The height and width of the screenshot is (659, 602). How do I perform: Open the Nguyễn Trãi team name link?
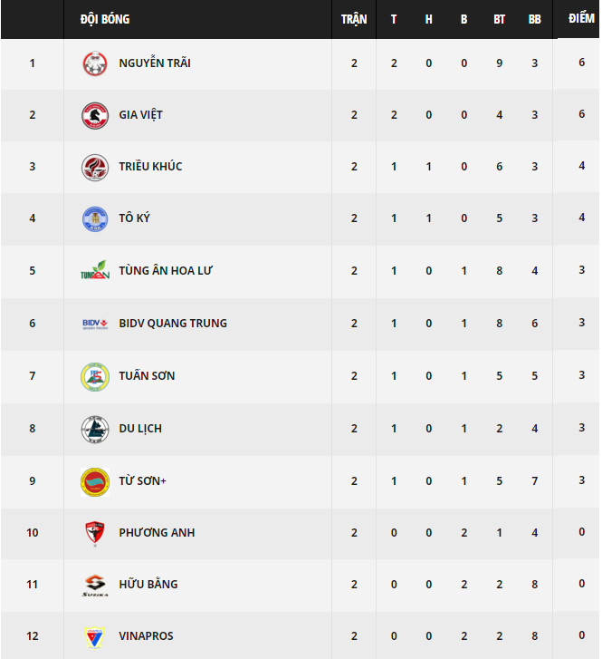click(155, 63)
